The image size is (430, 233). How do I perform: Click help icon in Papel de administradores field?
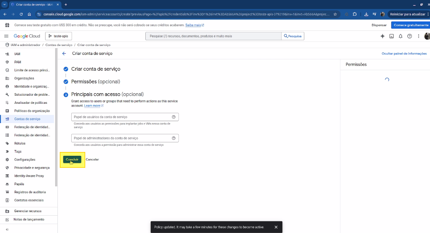[x=174, y=138]
